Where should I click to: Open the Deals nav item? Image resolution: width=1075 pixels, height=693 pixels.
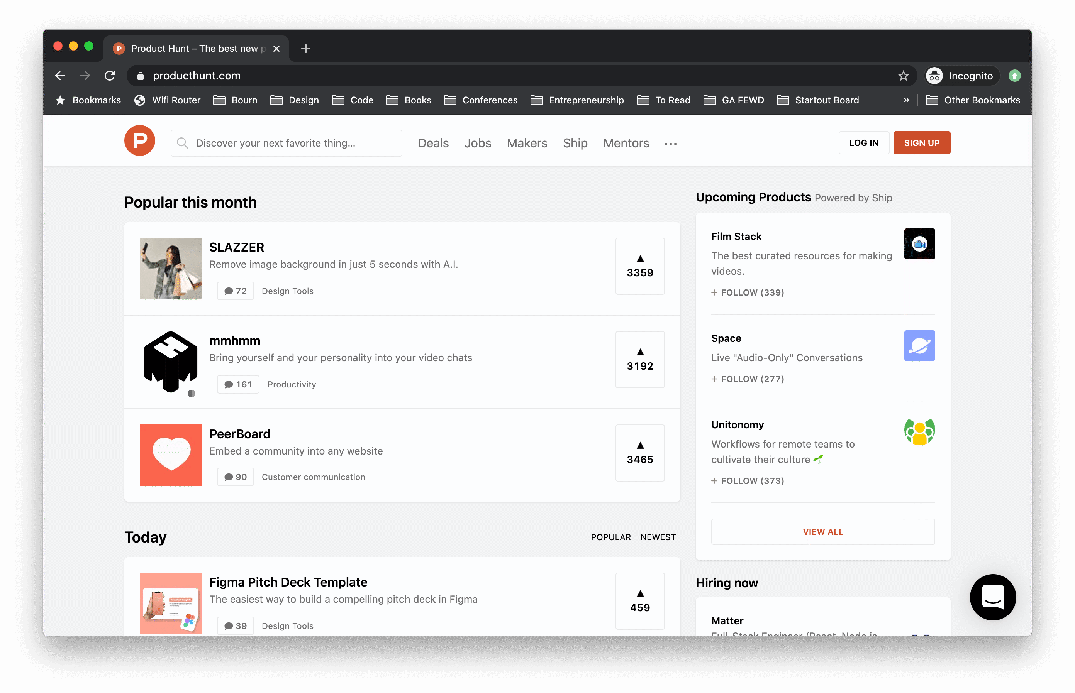click(433, 143)
